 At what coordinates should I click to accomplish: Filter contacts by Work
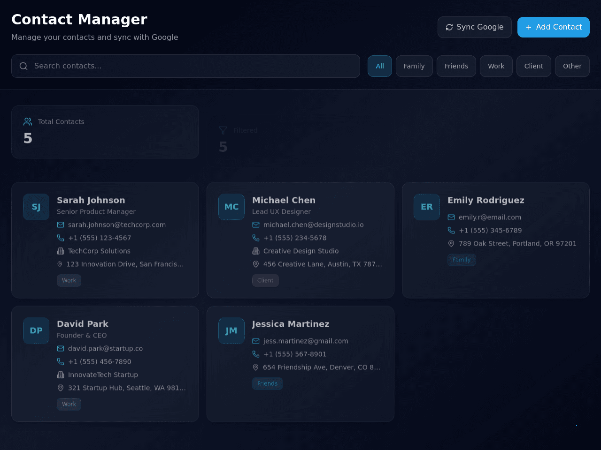[x=496, y=66]
